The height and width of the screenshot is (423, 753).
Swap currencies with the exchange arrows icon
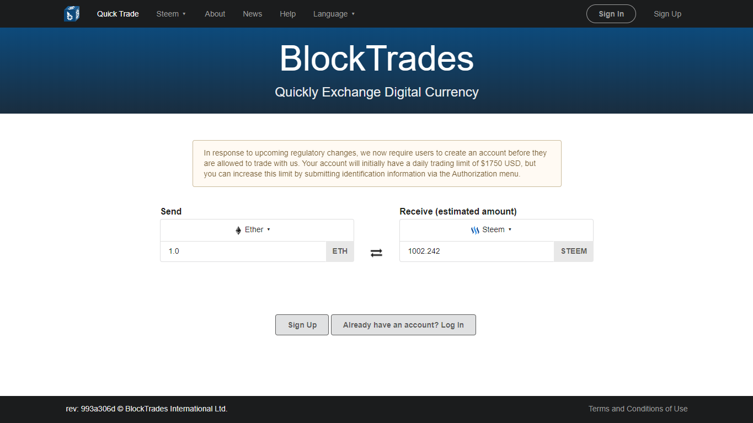(376, 253)
